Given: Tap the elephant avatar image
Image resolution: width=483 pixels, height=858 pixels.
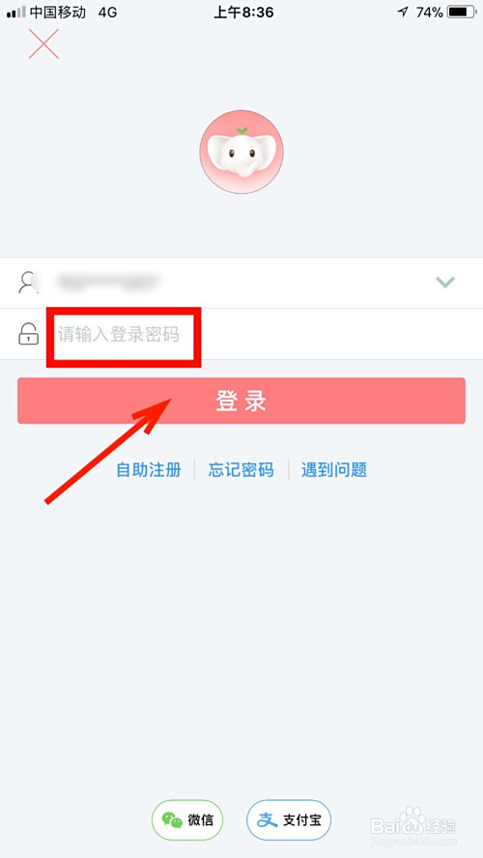Looking at the screenshot, I should pos(241,152).
